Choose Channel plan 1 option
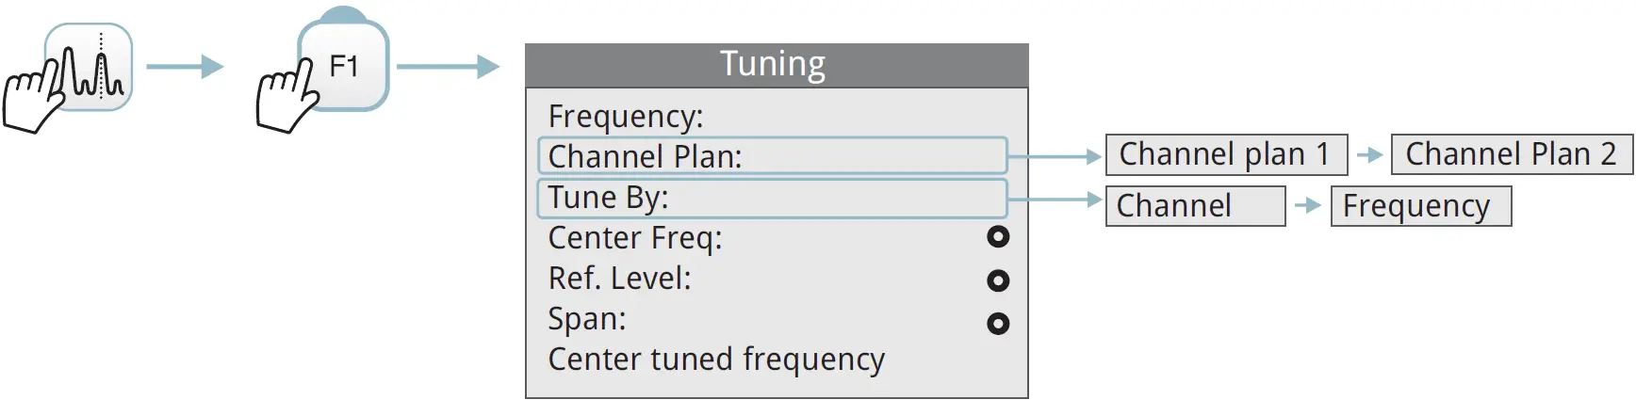This screenshot has width=1636, height=400. click(1225, 154)
